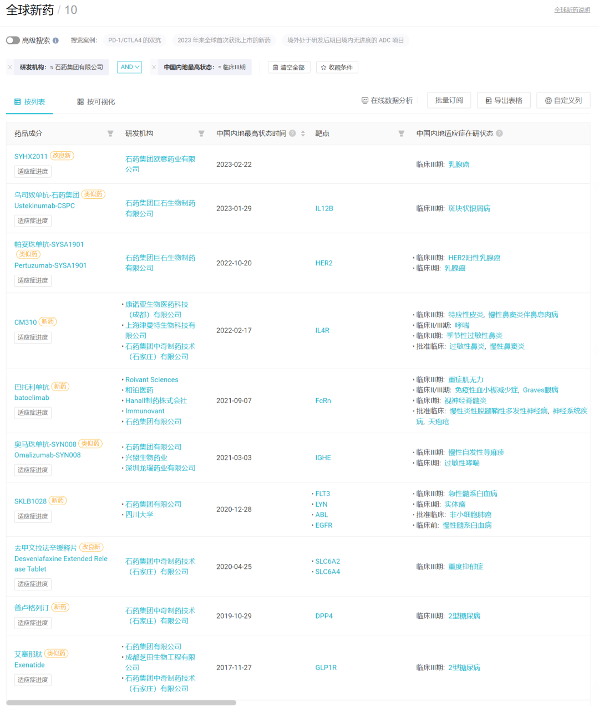Select the ADC 项目 search example chip

pos(346,40)
